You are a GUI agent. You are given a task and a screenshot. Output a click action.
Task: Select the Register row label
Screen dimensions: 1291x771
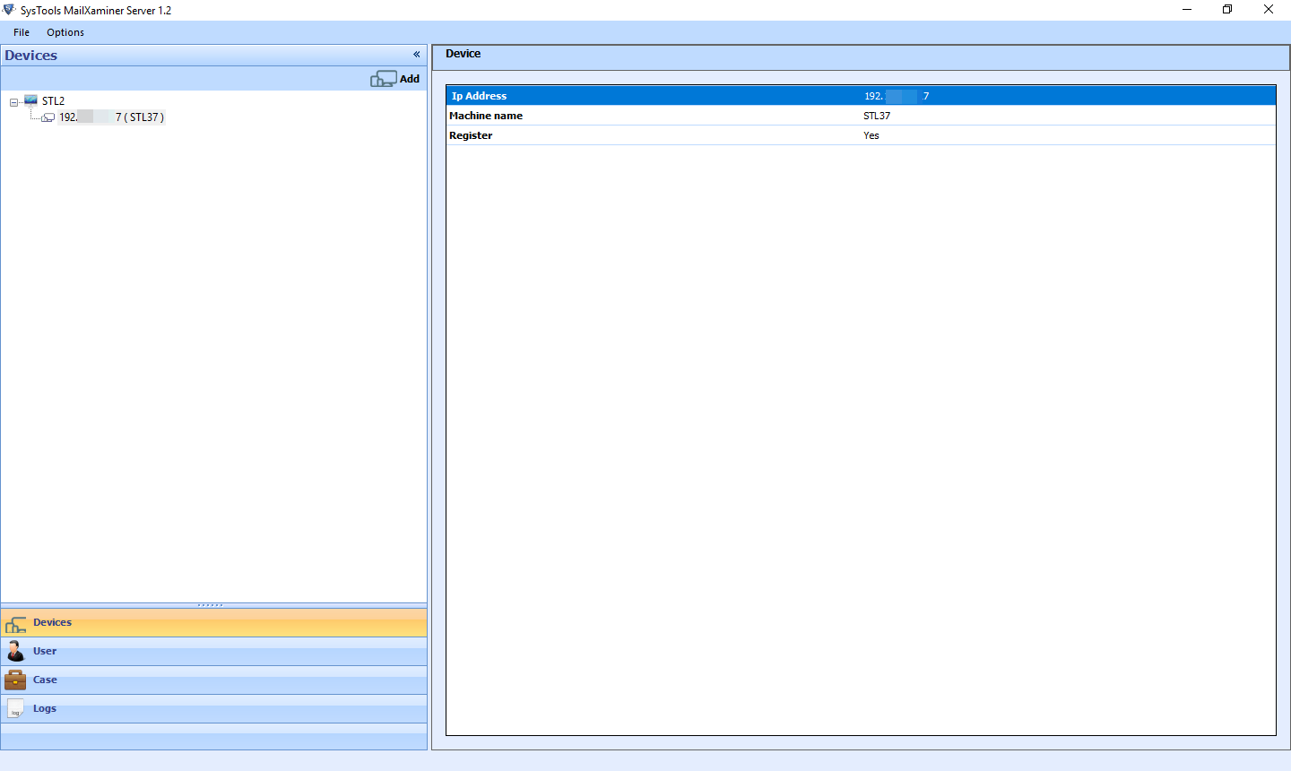471,135
